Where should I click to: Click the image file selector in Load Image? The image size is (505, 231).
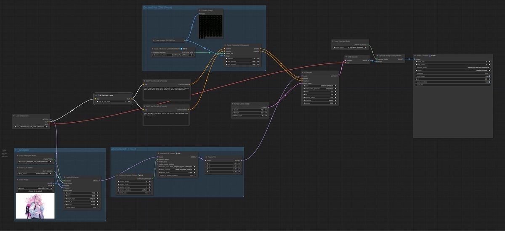[35, 188]
